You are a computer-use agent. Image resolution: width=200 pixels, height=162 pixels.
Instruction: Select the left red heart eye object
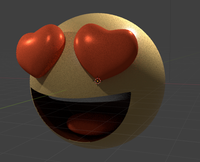coord(40,51)
